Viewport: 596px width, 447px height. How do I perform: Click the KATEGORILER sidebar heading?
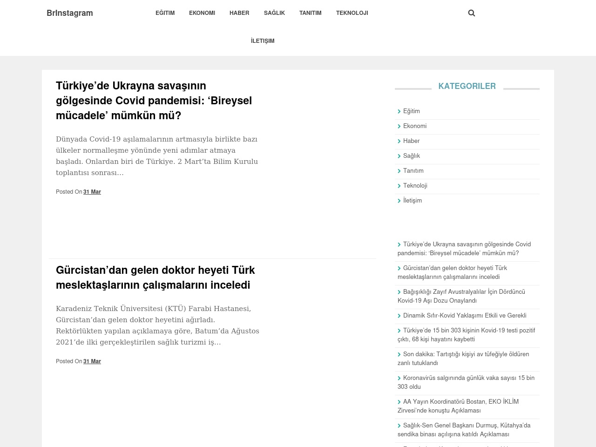coord(467,86)
